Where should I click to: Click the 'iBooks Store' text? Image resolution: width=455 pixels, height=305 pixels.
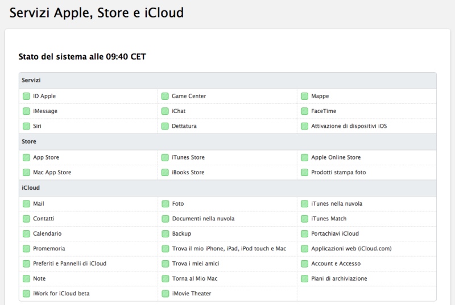188,172
